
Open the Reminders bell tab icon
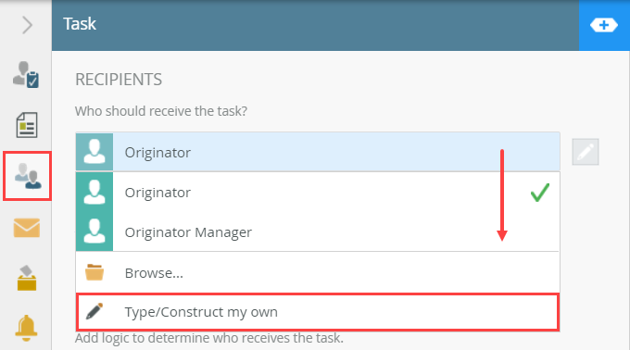[x=26, y=328]
